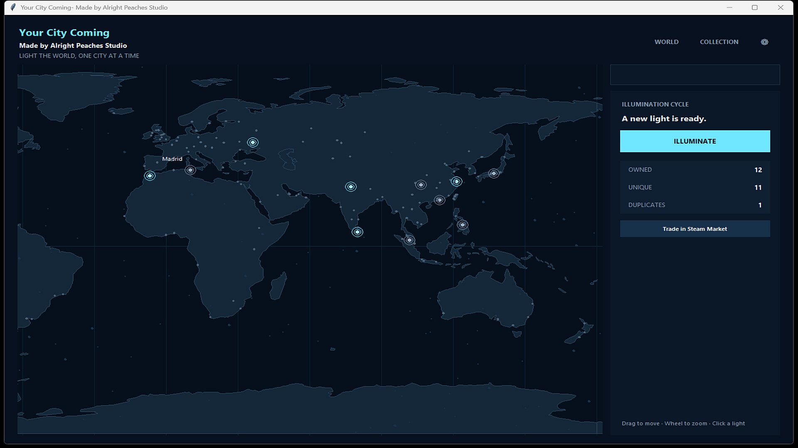
Task: Click the OWNED count row
Action: coord(695,170)
